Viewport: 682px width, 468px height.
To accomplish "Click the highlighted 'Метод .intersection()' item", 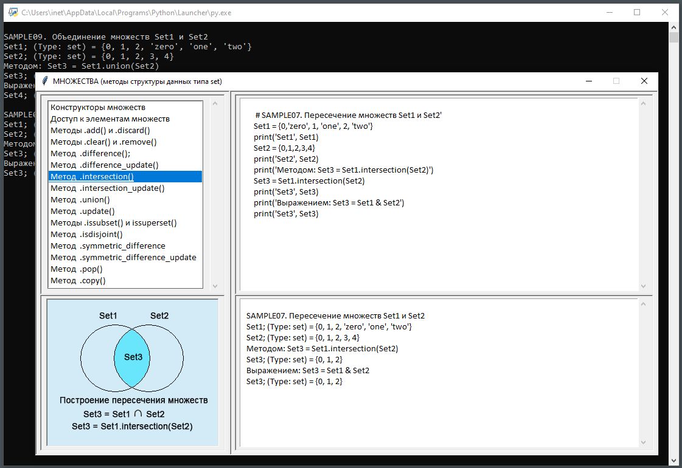I will [x=92, y=177].
